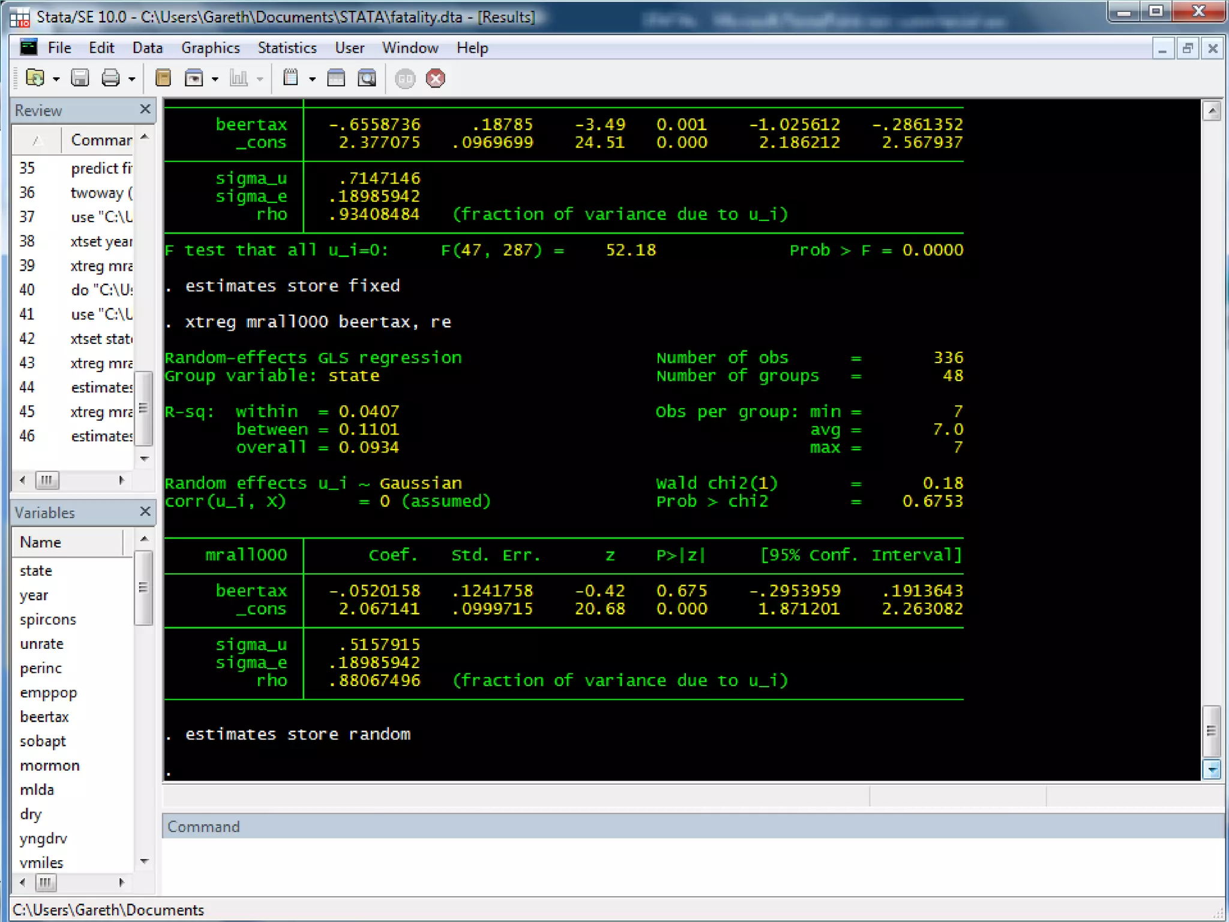Expand the Print dropdown arrow
1229x922 pixels.
(132, 79)
